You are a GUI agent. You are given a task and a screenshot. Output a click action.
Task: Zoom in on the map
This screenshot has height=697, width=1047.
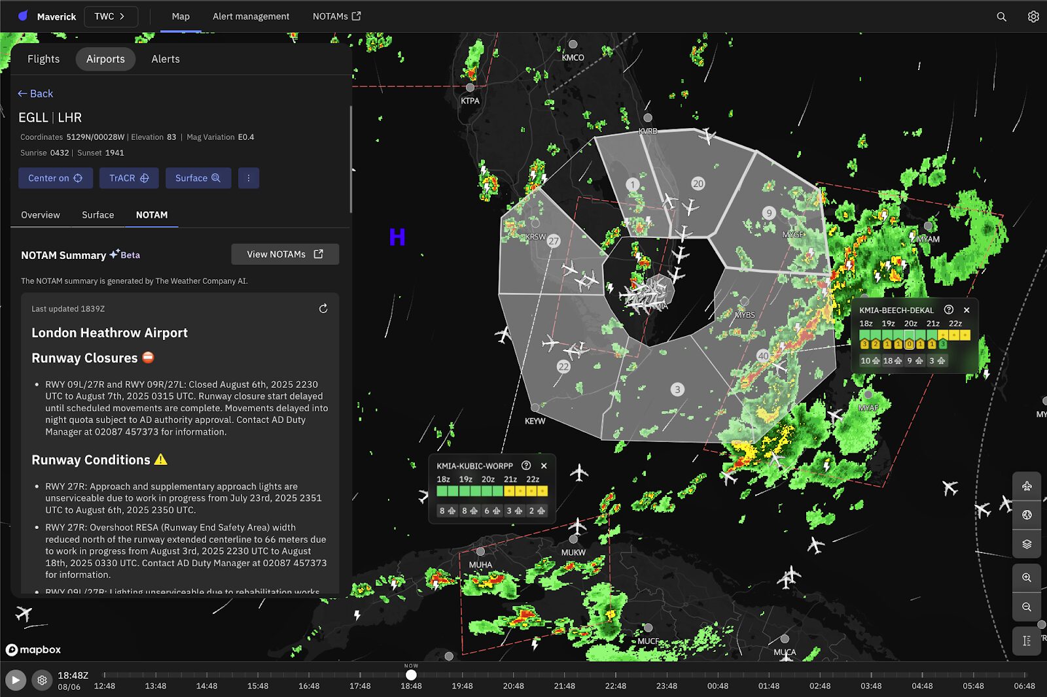[x=1027, y=577]
